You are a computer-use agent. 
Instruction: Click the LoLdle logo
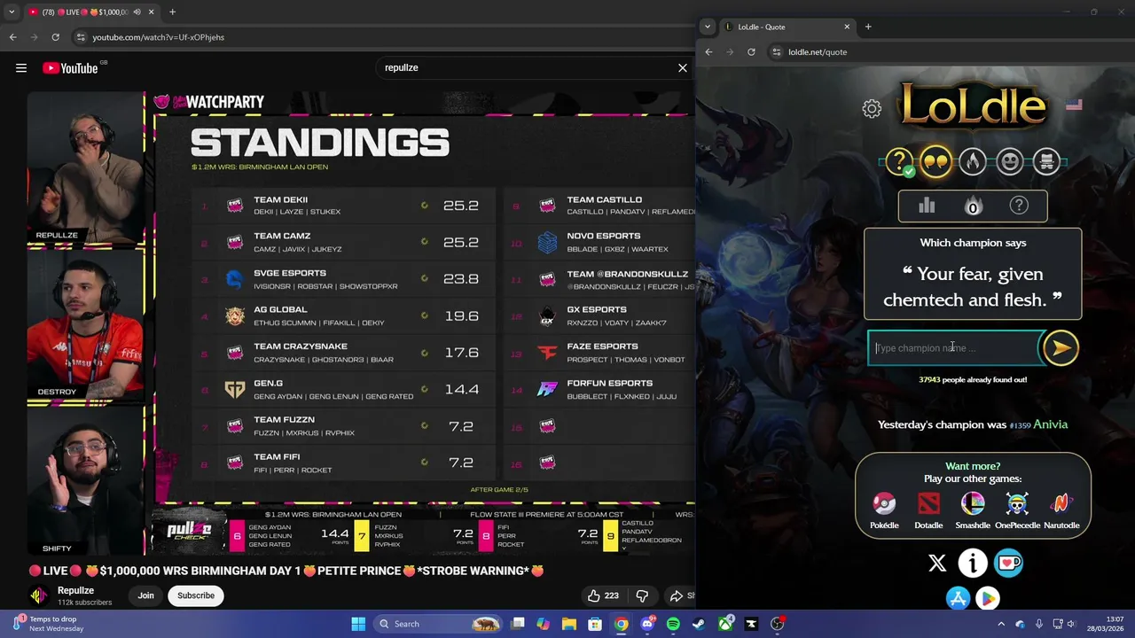973,106
